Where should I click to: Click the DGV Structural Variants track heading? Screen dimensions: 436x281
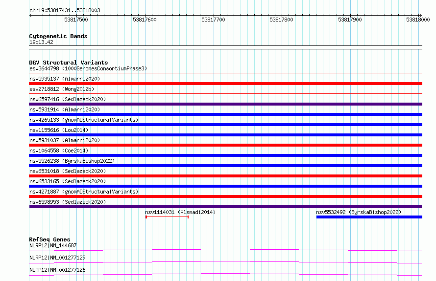(x=69, y=63)
